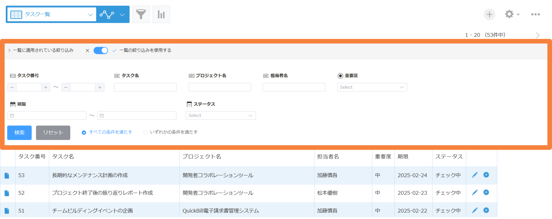
Task: Edit task 53 with pencil icon
Action: (x=475, y=175)
